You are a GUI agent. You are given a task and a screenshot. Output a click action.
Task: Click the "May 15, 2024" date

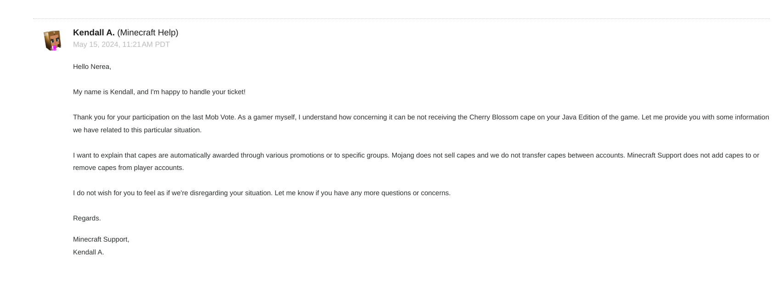pos(96,45)
